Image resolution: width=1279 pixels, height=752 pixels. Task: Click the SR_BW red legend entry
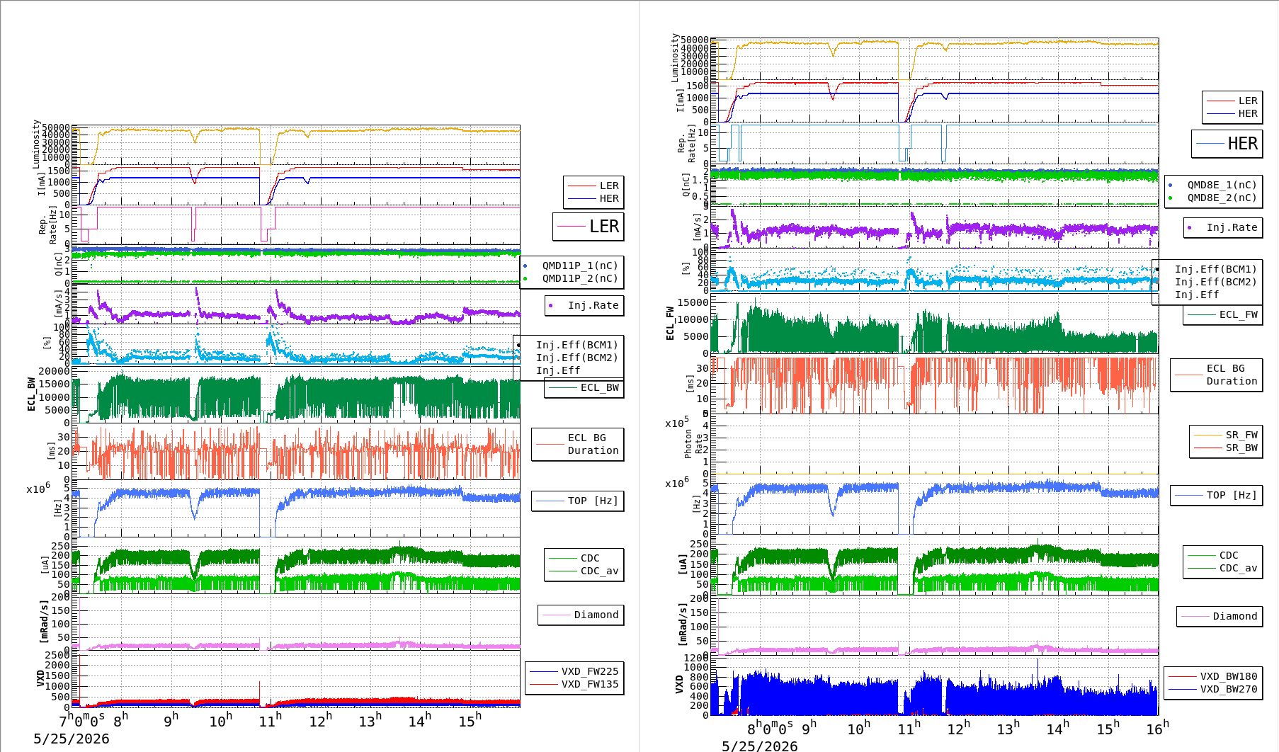(1226, 448)
